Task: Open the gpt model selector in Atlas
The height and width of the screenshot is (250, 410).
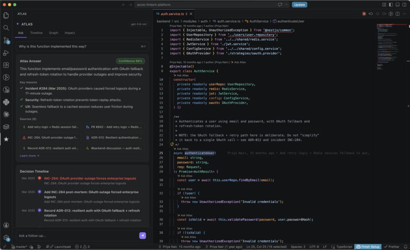Action: click(x=138, y=24)
